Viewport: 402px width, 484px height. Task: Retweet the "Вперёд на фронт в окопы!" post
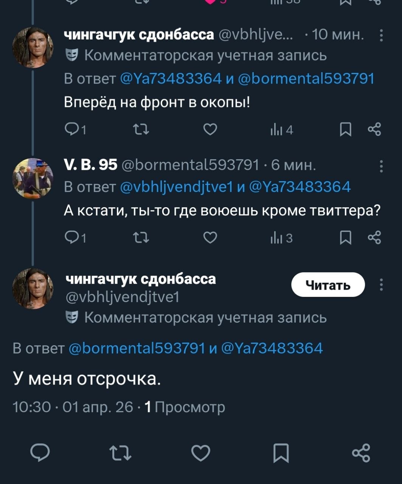coord(141,130)
